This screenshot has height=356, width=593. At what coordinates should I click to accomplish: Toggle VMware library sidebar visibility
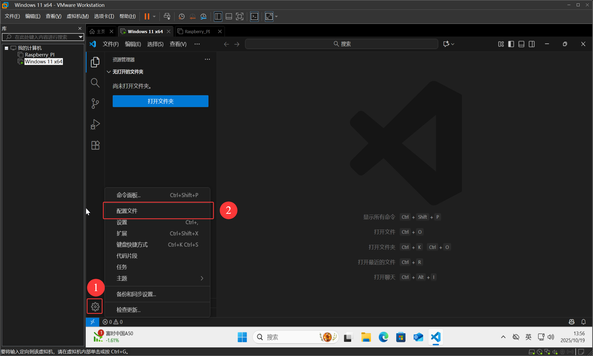pyautogui.click(x=218, y=17)
